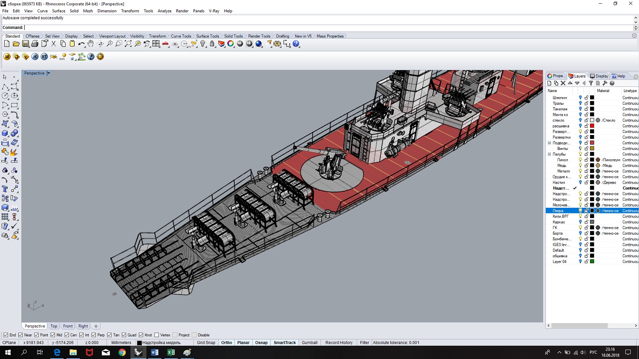Save the model using the floppy icon
The image size is (639, 359).
[x=26, y=44]
